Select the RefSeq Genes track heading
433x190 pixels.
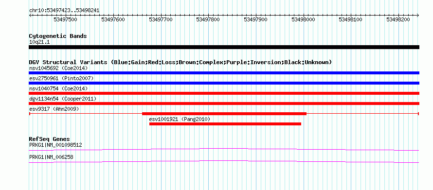coord(50,139)
